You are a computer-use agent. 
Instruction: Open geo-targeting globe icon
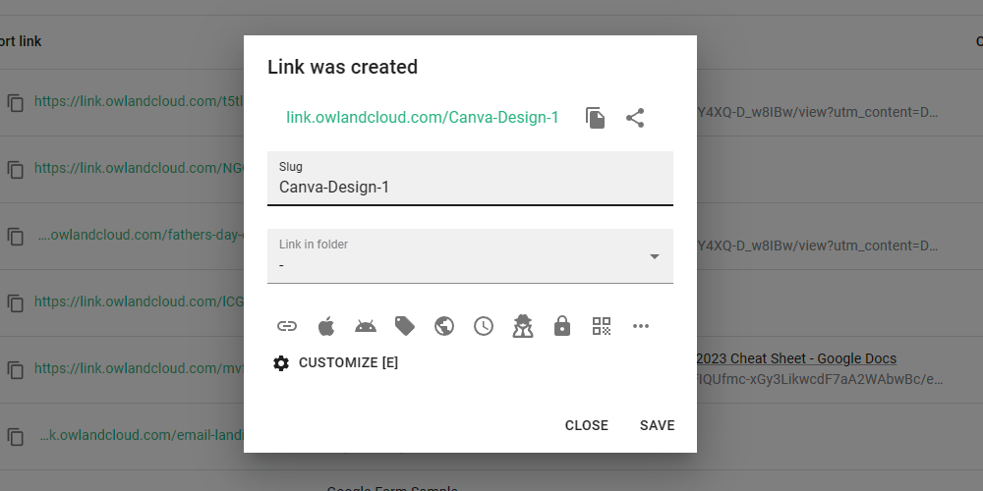[x=444, y=326]
